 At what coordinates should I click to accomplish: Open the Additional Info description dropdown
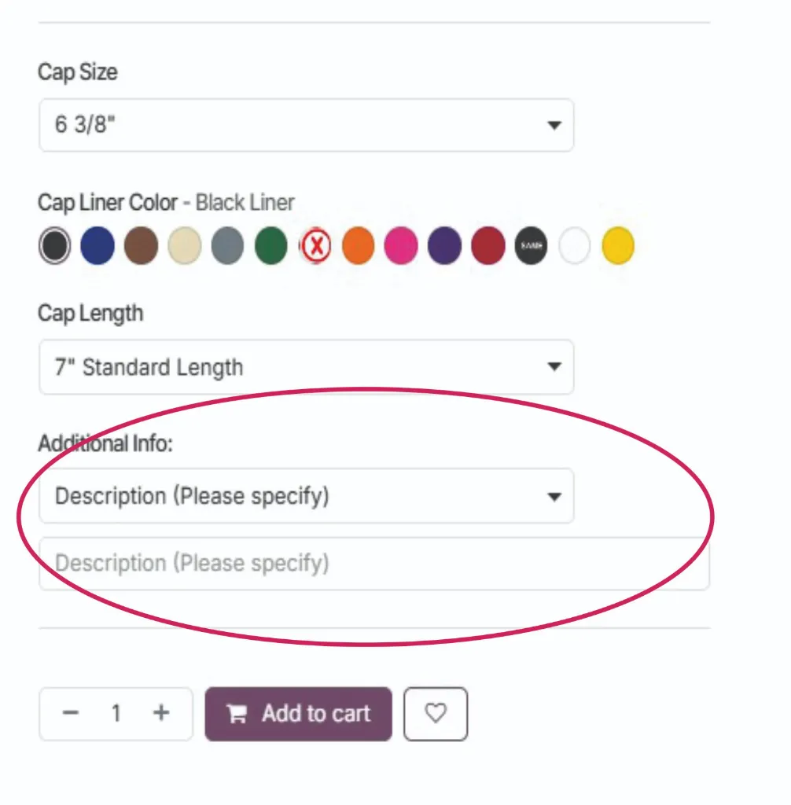(306, 496)
